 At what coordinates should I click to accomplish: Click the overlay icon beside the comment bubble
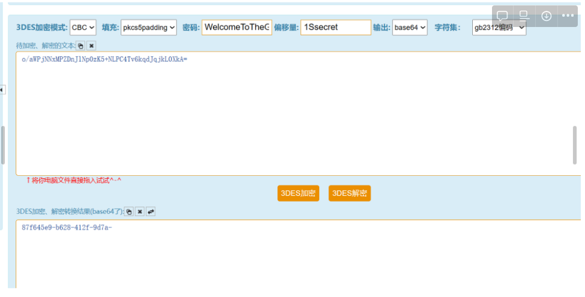pyautogui.click(x=524, y=16)
